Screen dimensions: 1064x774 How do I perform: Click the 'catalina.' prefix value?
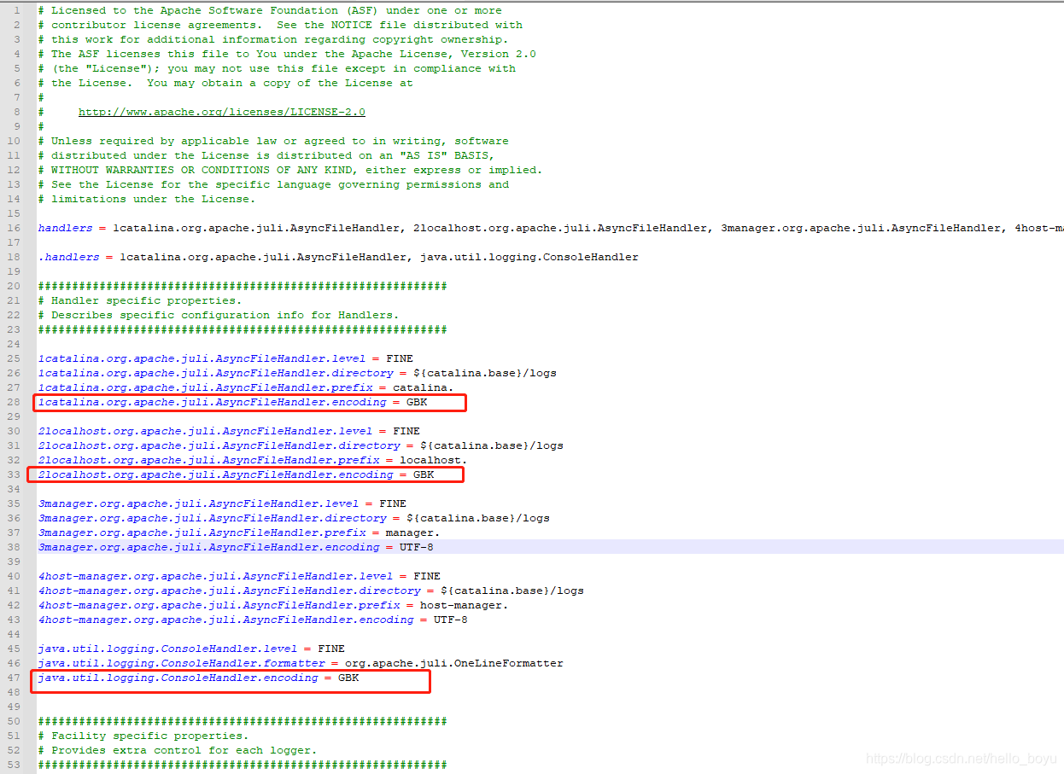tap(424, 387)
